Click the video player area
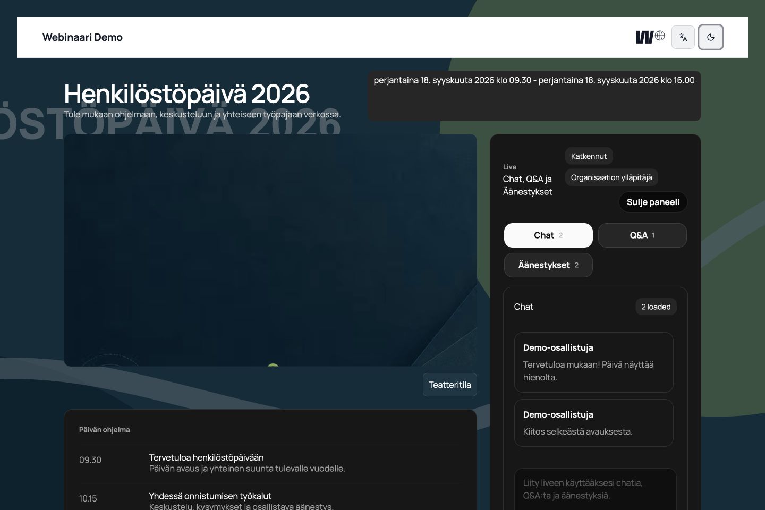 [270, 250]
